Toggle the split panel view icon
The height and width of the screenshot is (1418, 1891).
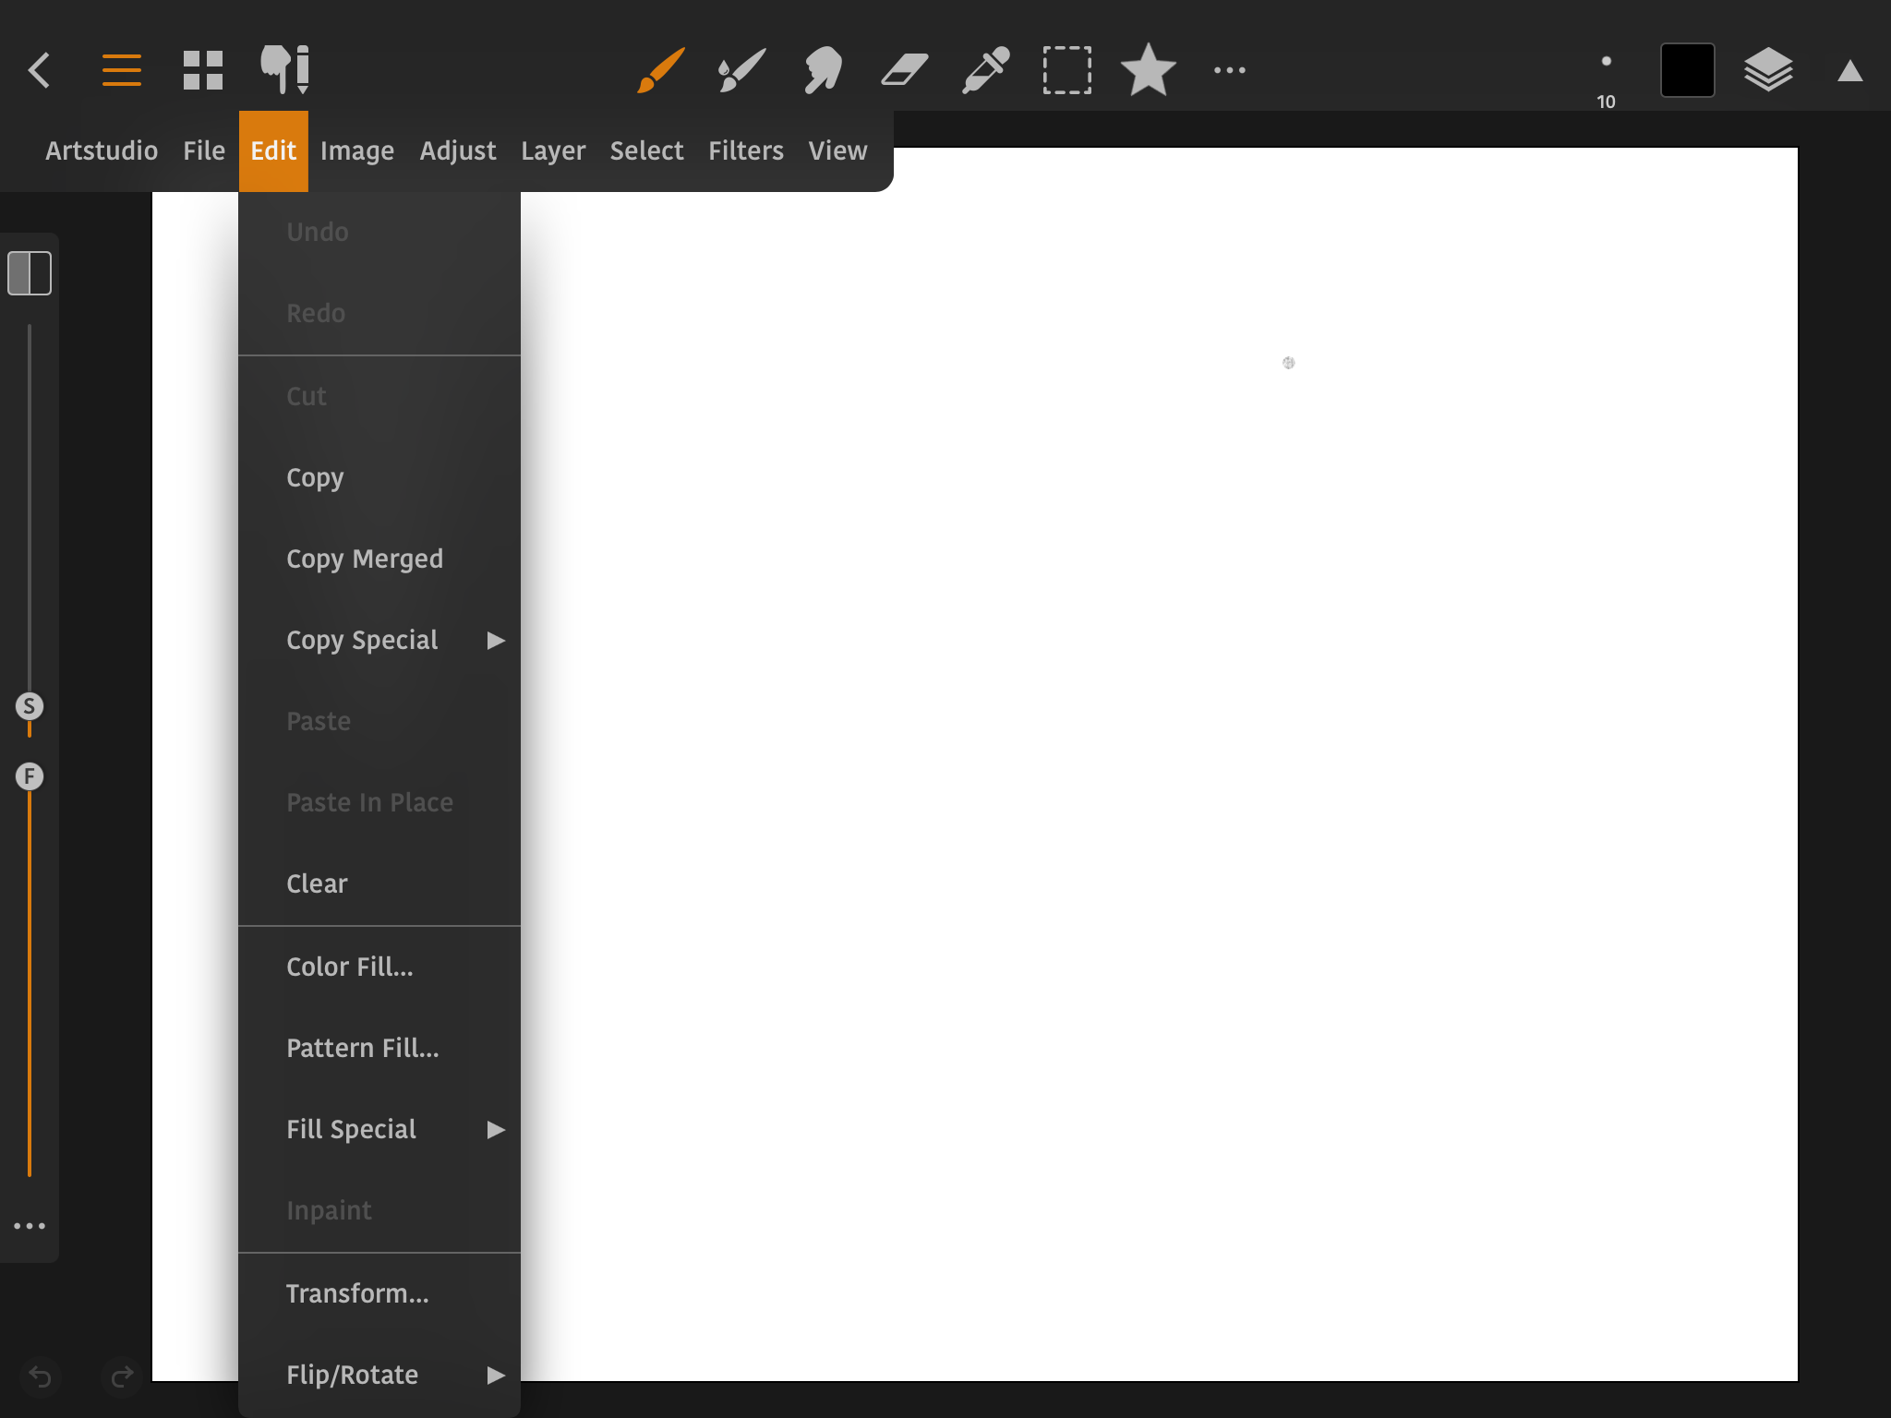pos(30,273)
